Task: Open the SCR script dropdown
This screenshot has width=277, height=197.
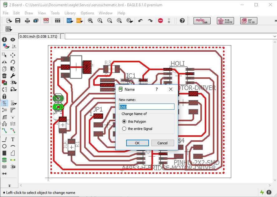Action: coord(70,21)
